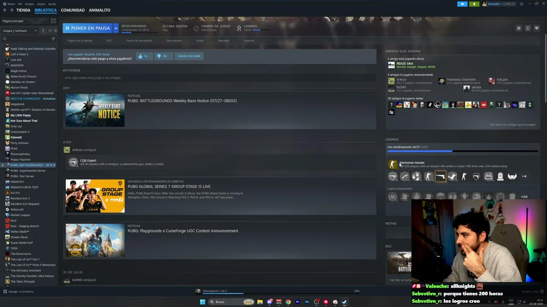Show the +10 more locked achievements
This screenshot has width=547, height=307.
(x=524, y=197)
